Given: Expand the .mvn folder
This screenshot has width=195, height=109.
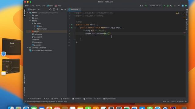Looking at the screenshot, I should click(30, 18).
